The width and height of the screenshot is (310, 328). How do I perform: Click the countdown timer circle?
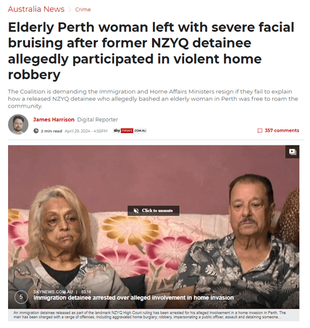(21, 297)
